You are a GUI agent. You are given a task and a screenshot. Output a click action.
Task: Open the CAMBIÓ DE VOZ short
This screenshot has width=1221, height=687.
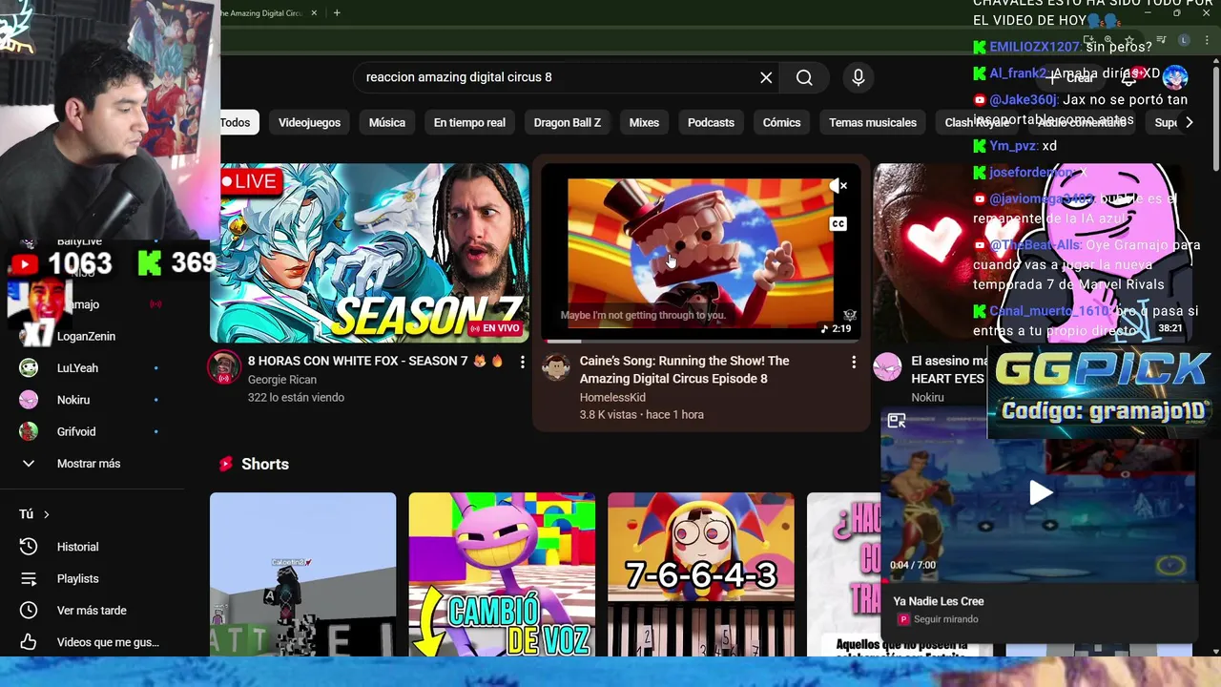[502, 574]
